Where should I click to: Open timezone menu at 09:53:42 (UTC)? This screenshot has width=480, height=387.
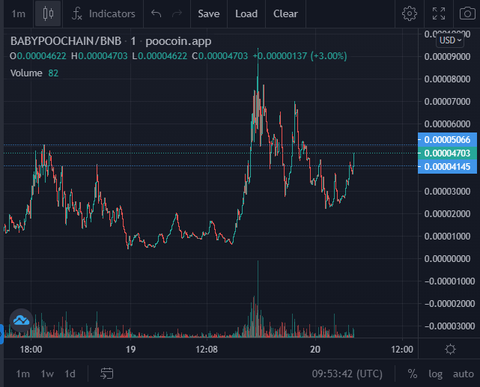pos(347,374)
